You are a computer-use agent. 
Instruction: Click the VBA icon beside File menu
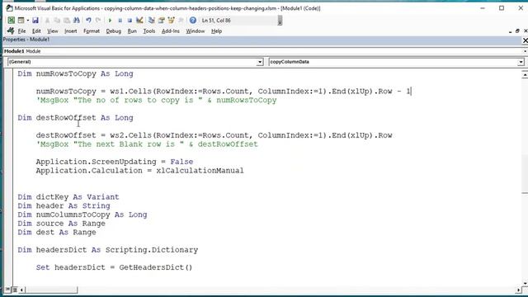[11, 31]
